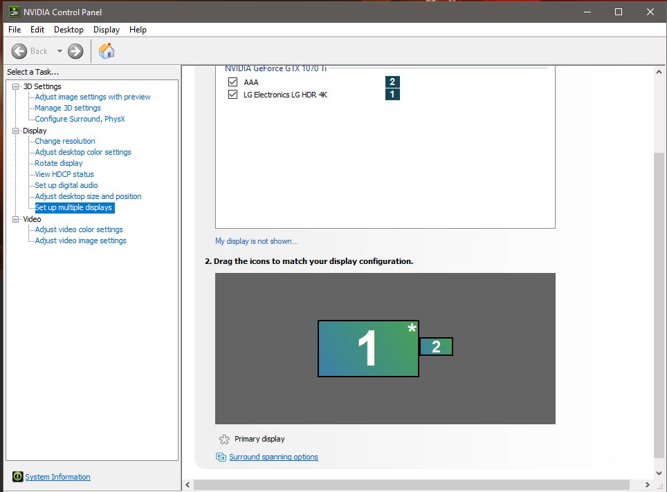Image resolution: width=667 pixels, height=492 pixels.
Task: Click the Surround spanning options icon
Action: (x=221, y=457)
